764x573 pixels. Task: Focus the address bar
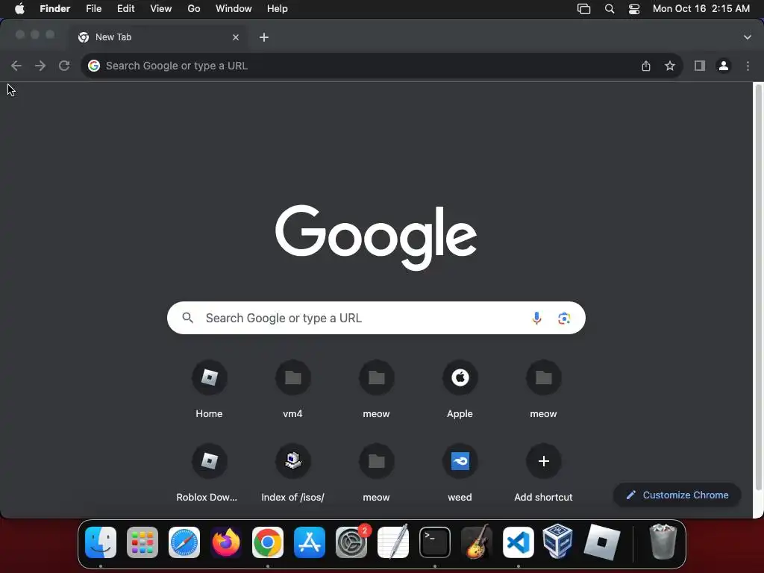click(360, 66)
